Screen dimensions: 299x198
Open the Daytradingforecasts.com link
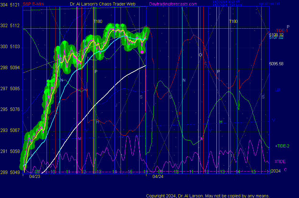[x=173, y=4]
